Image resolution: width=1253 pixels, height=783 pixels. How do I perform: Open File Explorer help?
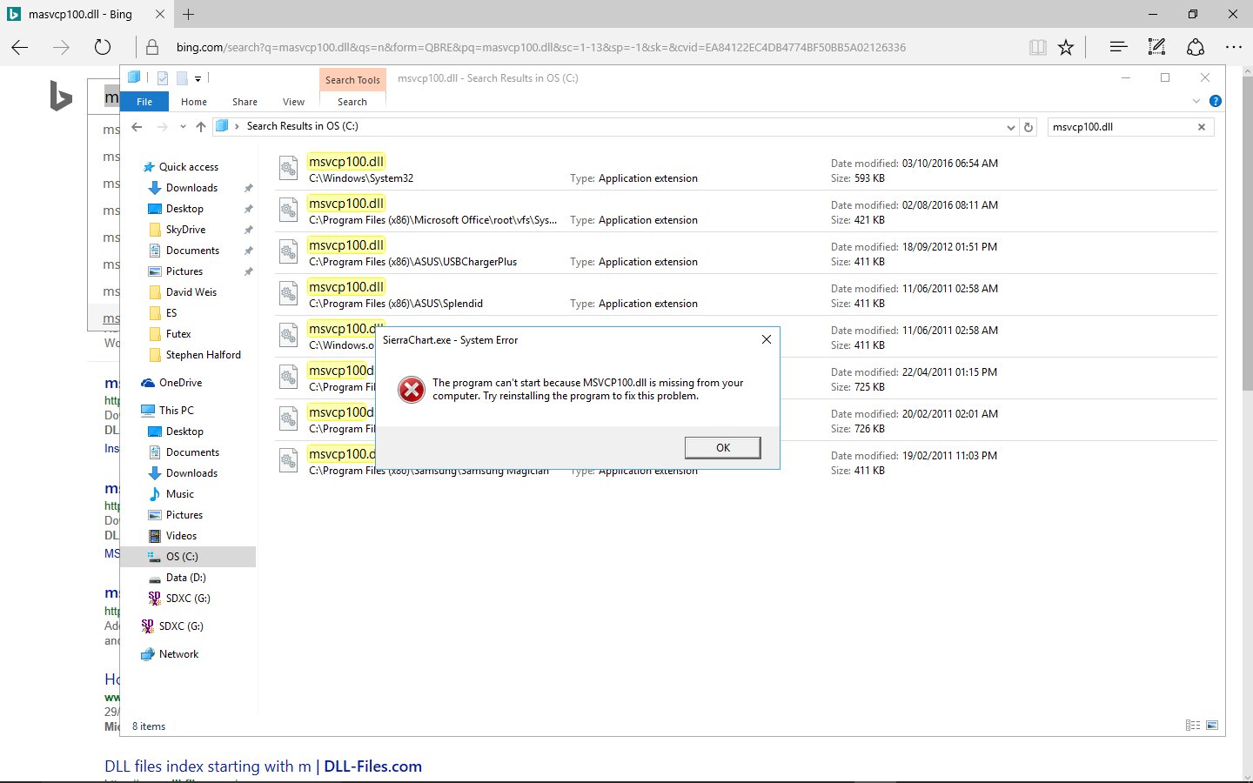(x=1216, y=101)
